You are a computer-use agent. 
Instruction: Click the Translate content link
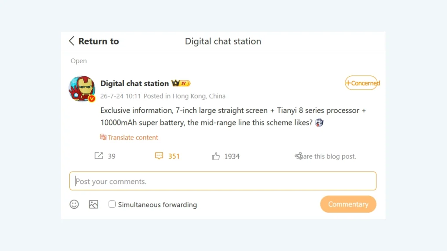click(x=133, y=137)
